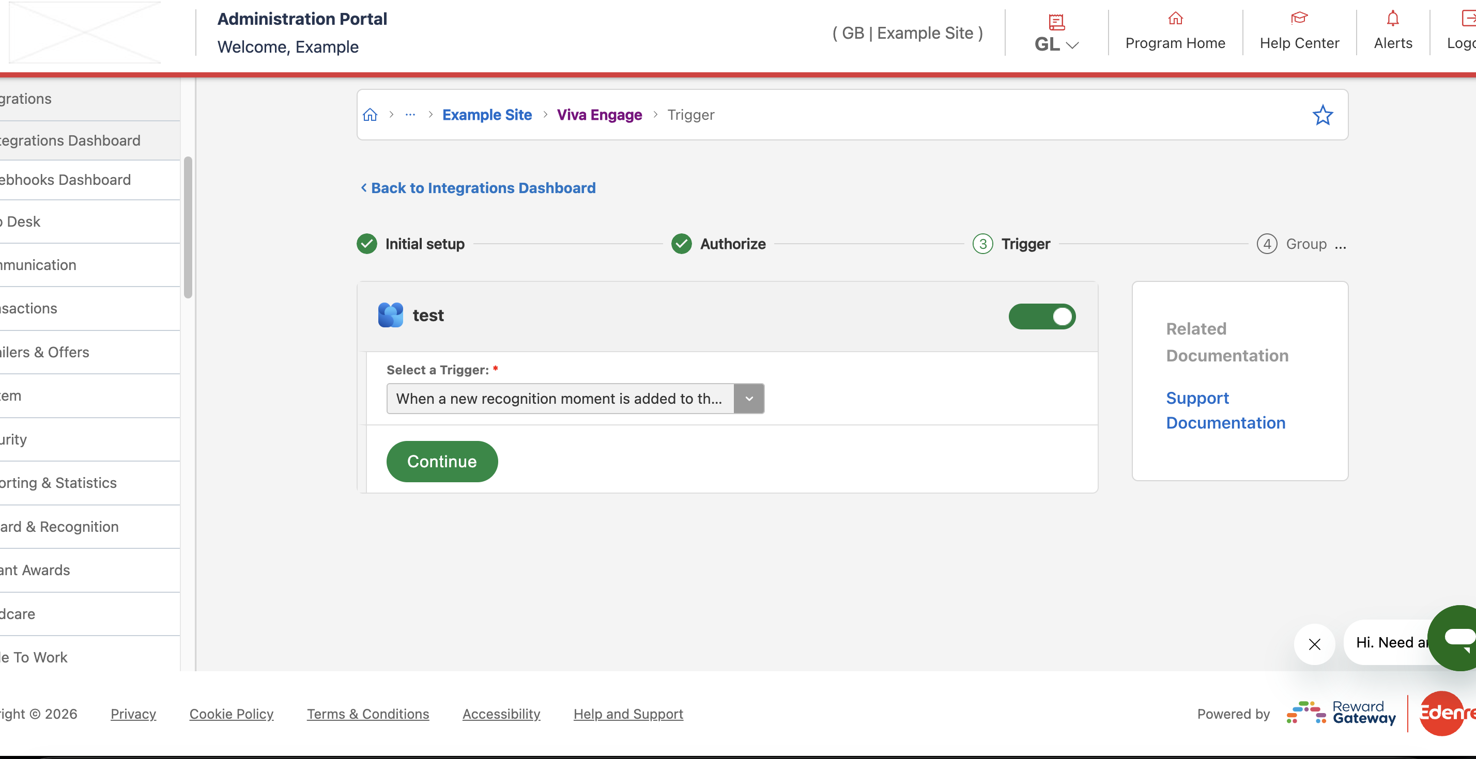The height and width of the screenshot is (759, 1476).
Task: Click the Viva Engage logo icon next to test
Action: [390, 315]
